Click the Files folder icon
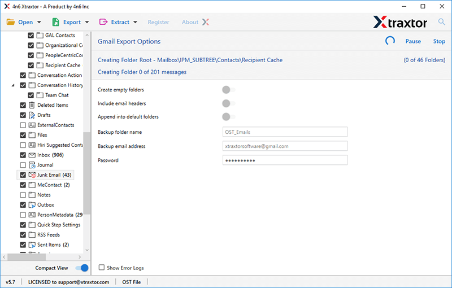This screenshot has width=452, height=288. coord(32,135)
